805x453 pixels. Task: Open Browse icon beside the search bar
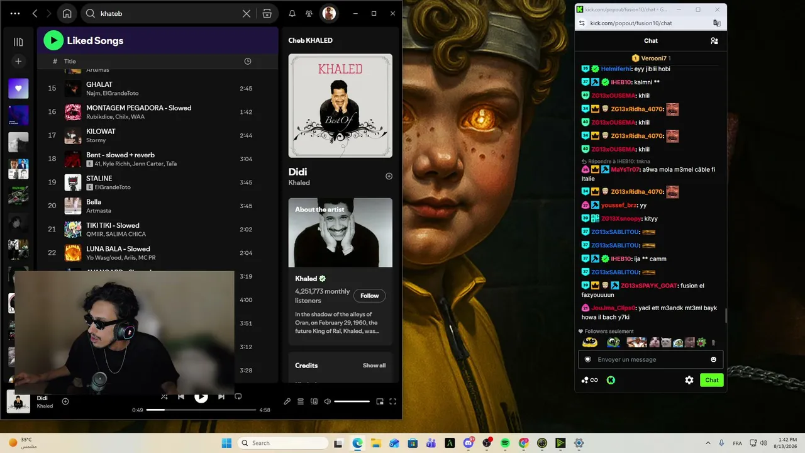point(267,13)
